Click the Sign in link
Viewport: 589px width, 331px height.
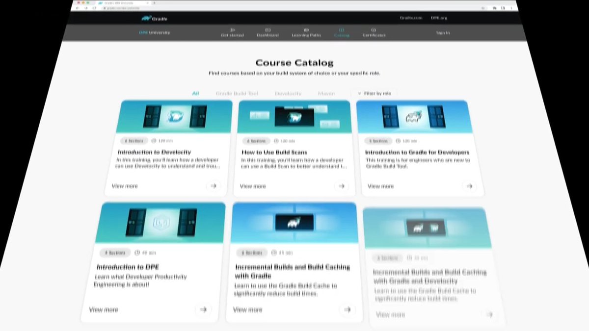pyautogui.click(x=443, y=33)
